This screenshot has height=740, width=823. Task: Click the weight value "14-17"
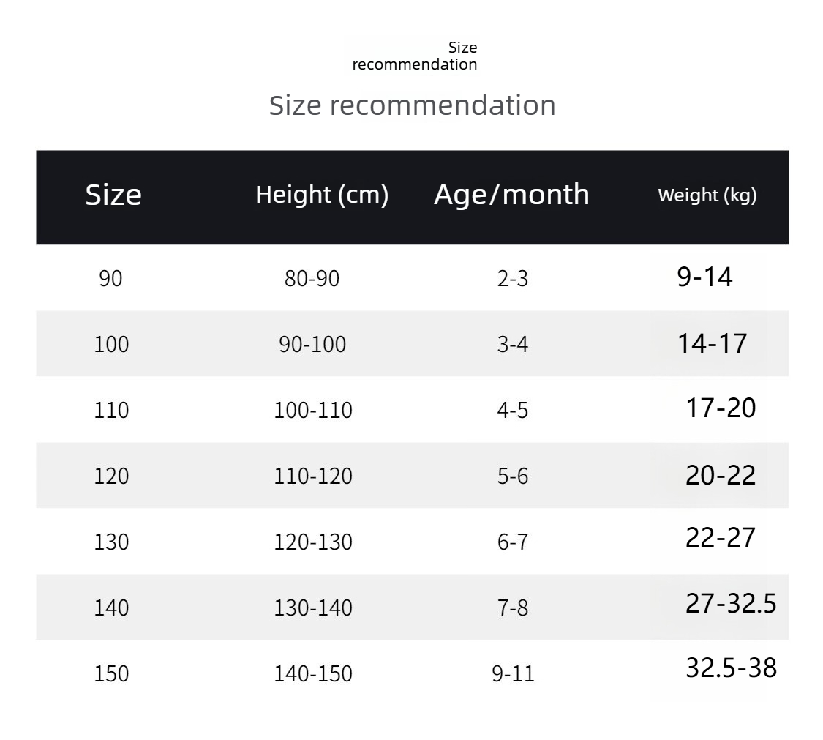coord(712,343)
